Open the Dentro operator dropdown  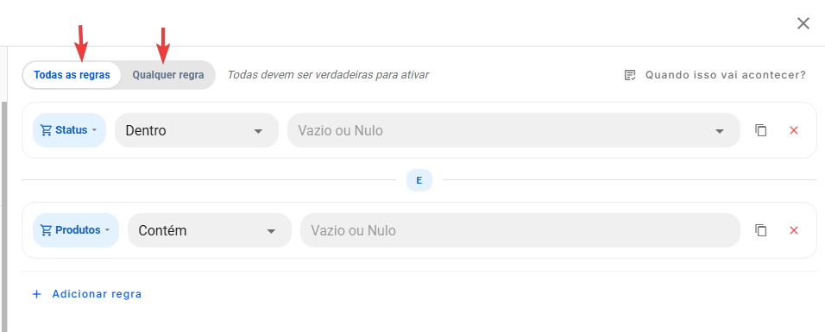click(196, 130)
